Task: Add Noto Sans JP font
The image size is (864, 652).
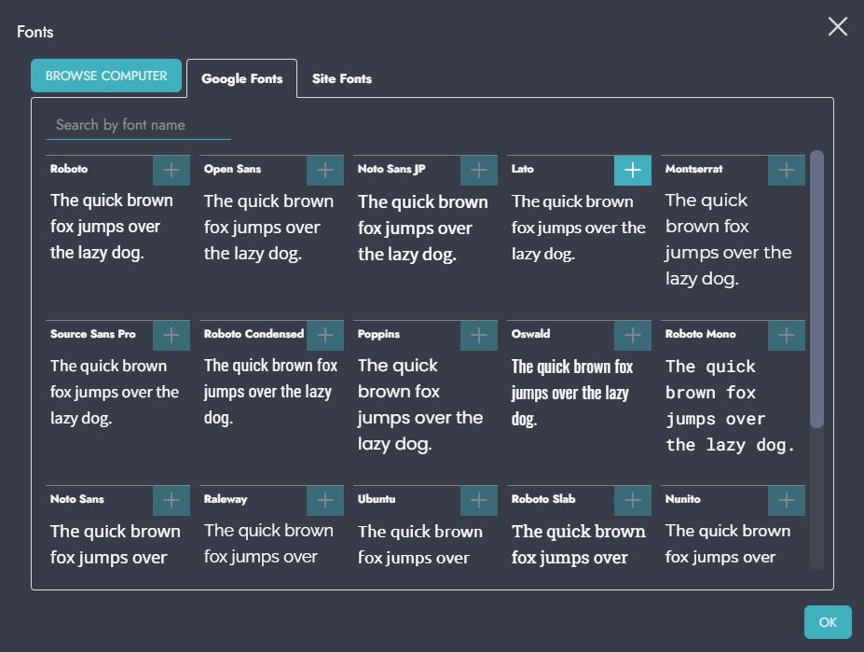Action: coord(478,170)
